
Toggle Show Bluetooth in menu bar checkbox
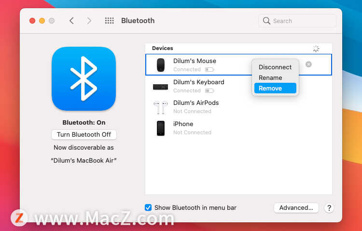tap(148, 207)
